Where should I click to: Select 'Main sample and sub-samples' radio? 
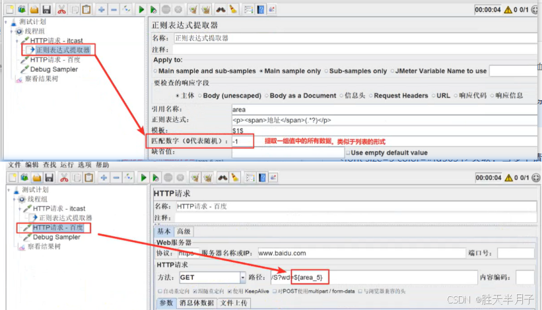point(155,71)
